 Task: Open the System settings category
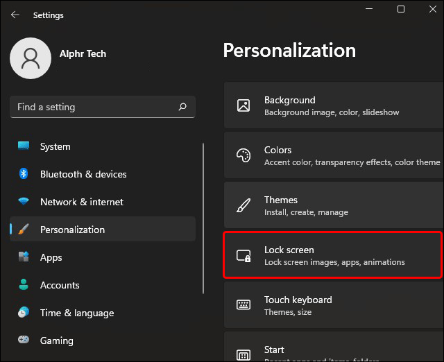(x=55, y=146)
